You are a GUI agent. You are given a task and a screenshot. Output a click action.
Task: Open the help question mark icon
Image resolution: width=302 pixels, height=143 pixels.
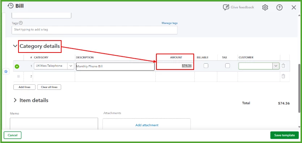coord(280,8)
